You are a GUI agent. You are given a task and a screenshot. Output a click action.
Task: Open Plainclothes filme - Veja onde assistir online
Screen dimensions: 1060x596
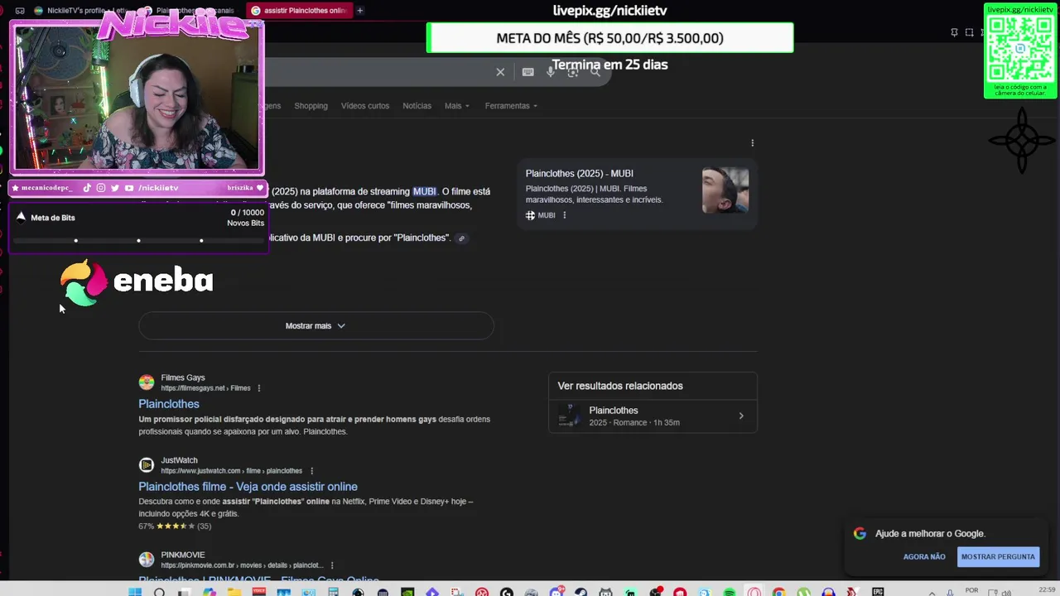click(x=248, y=487)
